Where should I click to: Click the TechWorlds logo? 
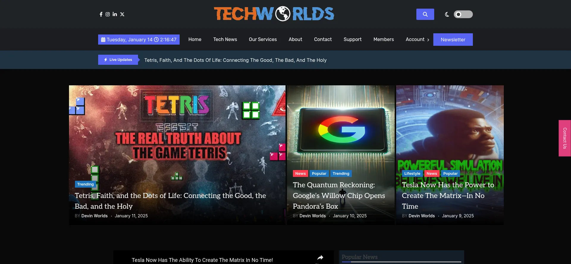[x=274, y=14]
